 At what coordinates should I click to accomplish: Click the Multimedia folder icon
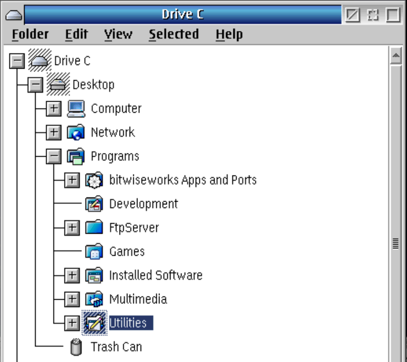(x=94, y=299)
